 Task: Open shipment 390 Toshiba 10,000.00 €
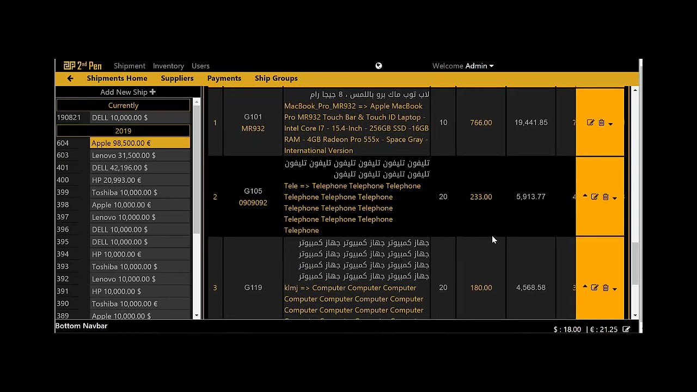click(x=123, y=304)
